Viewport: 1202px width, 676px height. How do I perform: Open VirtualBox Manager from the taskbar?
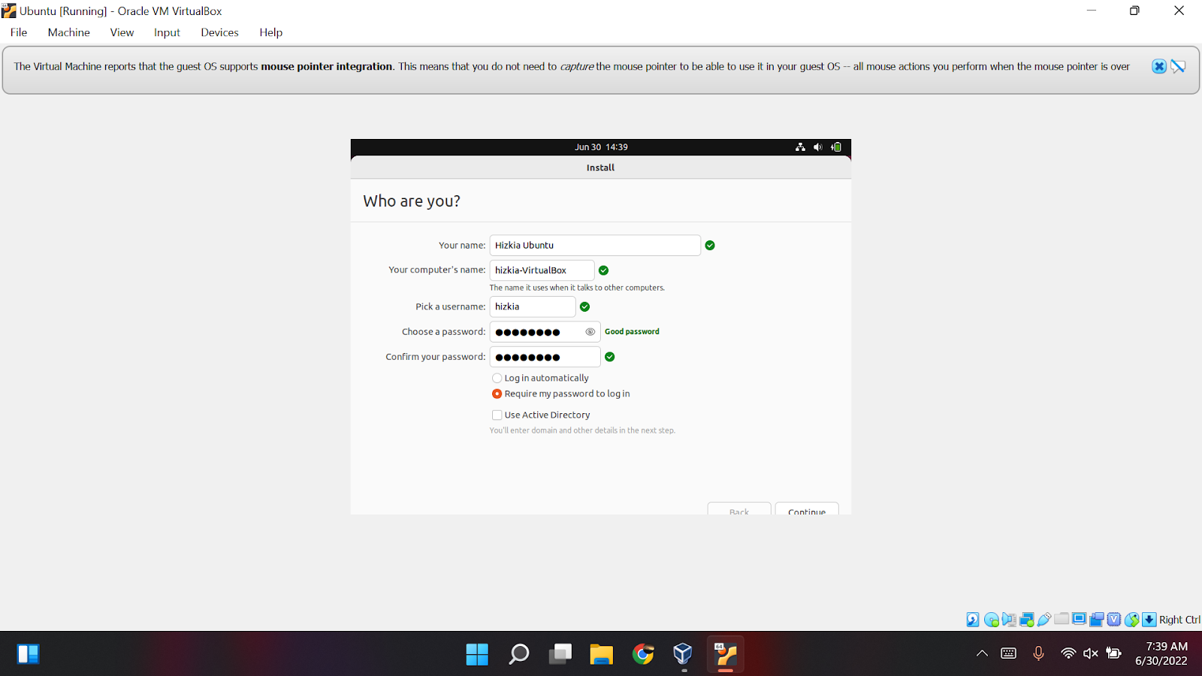683,654
